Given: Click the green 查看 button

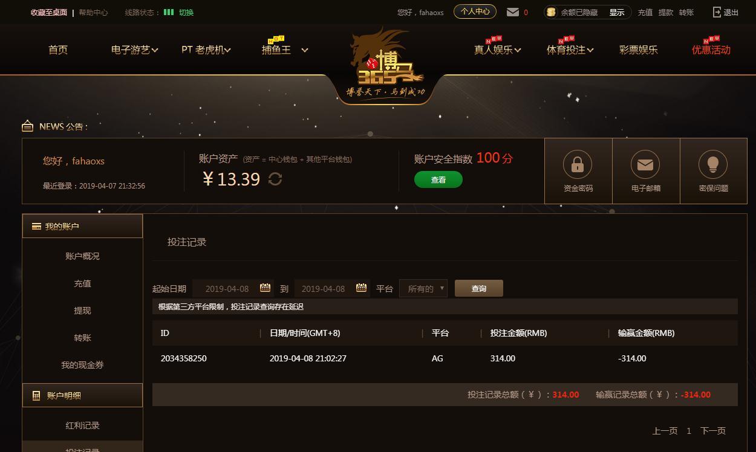Looking at the screenshot, I should 438,179.
